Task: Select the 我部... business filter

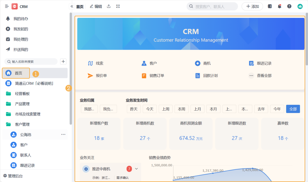Action: [x=89, y=109]
